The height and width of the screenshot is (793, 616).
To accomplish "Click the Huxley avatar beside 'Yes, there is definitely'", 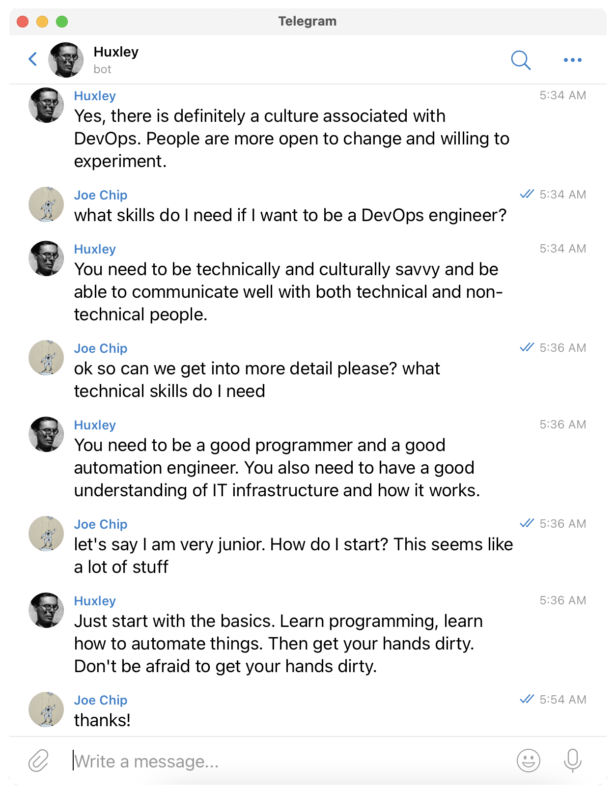I will 46,105.
